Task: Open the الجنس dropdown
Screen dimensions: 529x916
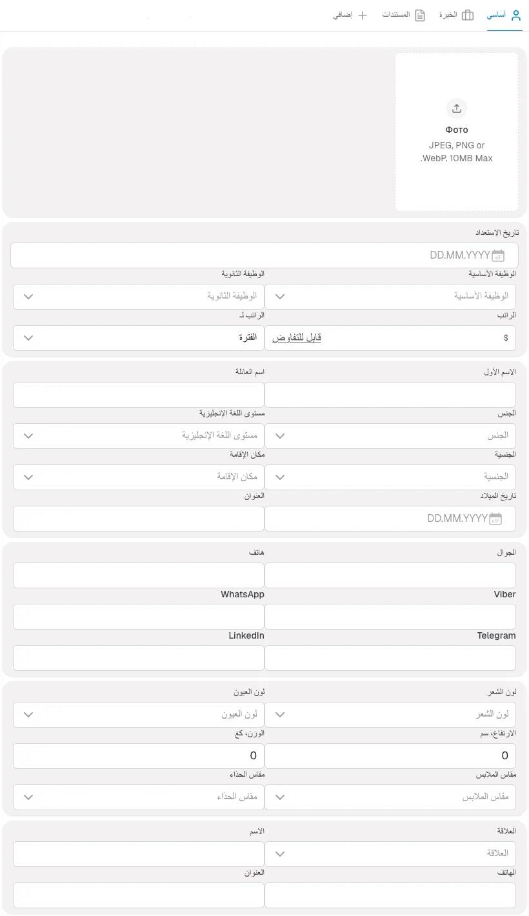Action: [x=279, y=435]
